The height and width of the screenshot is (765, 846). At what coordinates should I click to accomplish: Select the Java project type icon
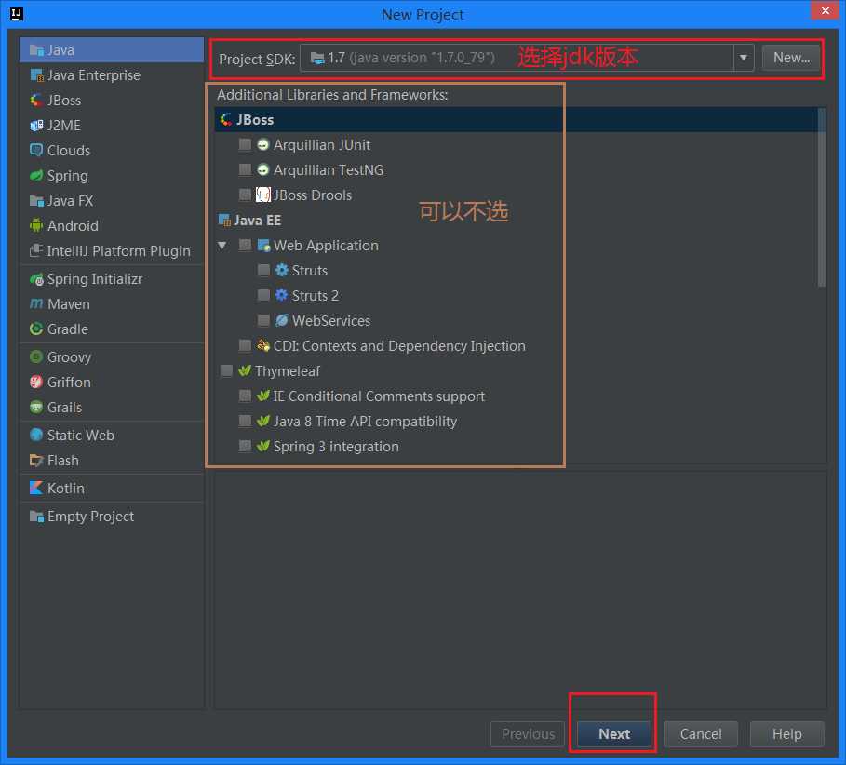(x=36, y=50)
